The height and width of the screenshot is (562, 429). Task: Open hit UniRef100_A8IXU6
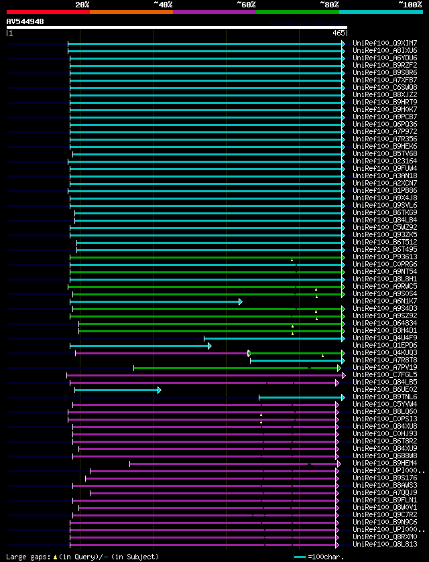pyautogui.click(x=385, y=50)
